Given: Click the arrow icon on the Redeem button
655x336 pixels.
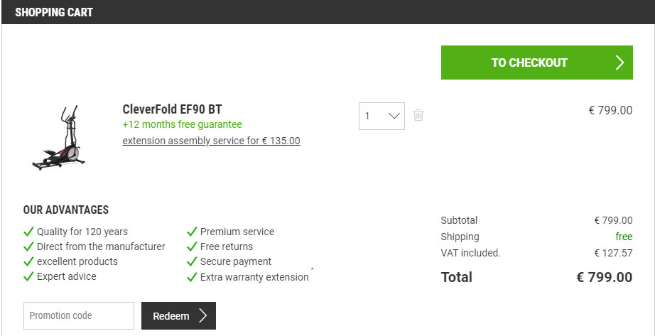Looking at the screenshot, I should [x=203, y=316].
